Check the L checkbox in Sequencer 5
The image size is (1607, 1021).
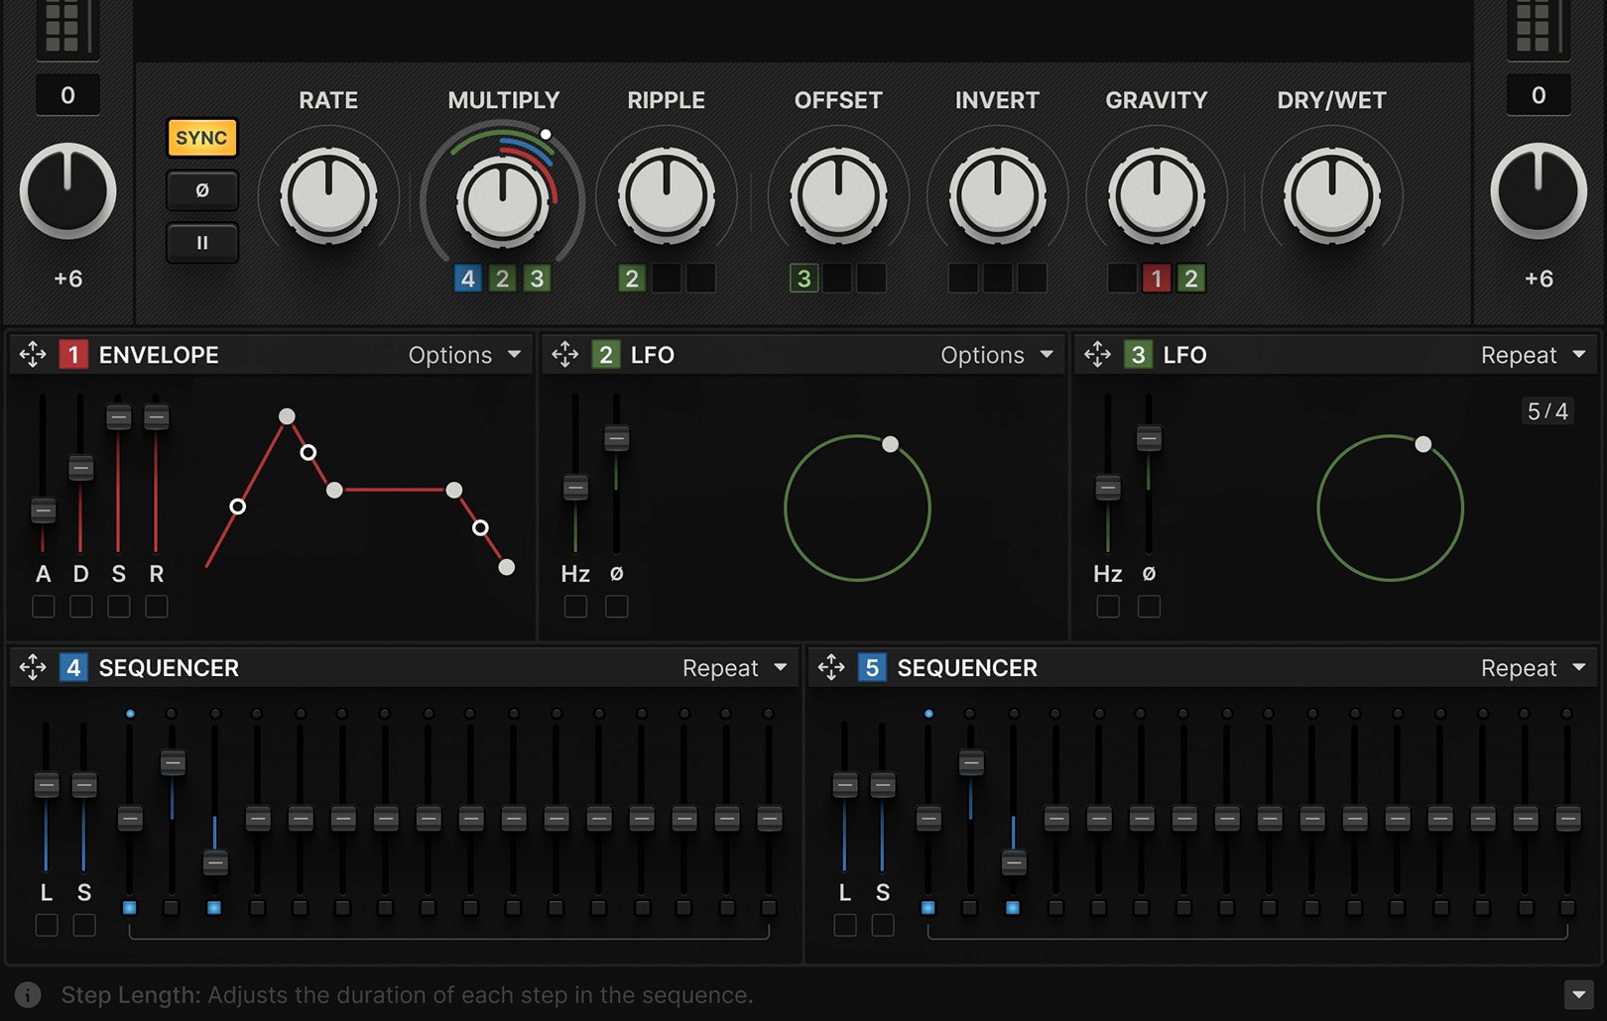click(845, 924)
